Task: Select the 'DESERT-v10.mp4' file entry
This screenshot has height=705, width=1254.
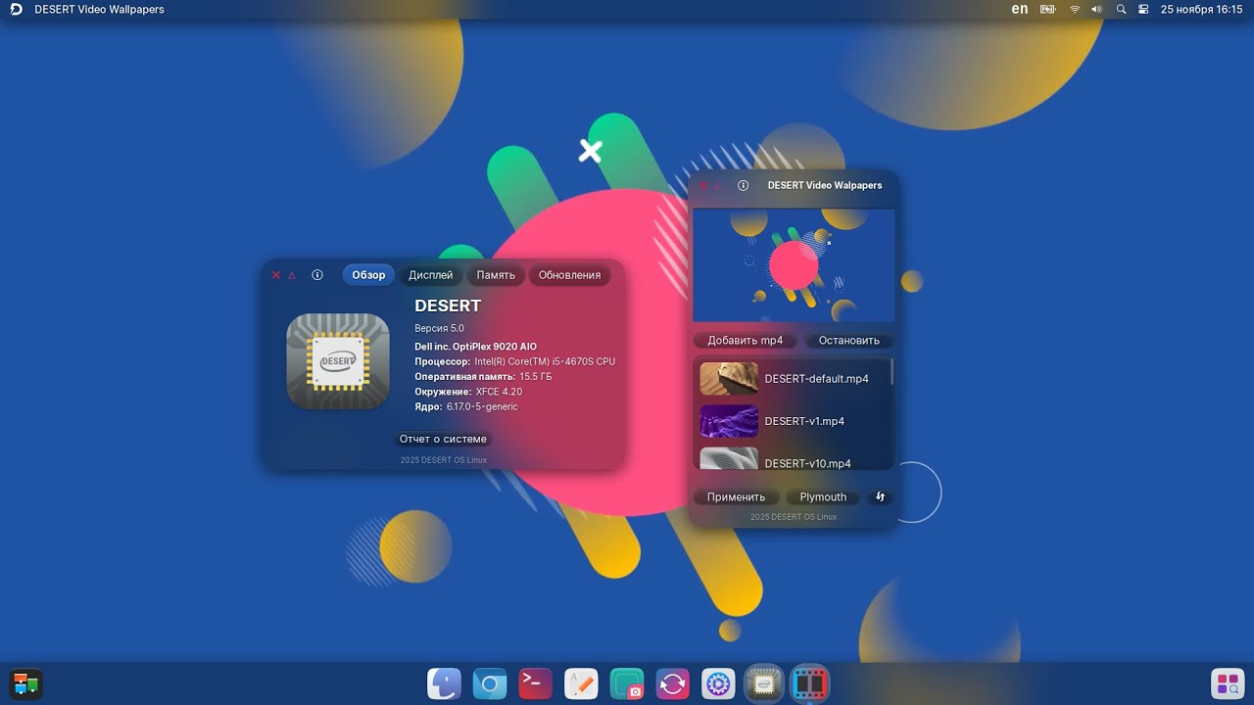Action: pyautogui.click(x=794, y=459)
